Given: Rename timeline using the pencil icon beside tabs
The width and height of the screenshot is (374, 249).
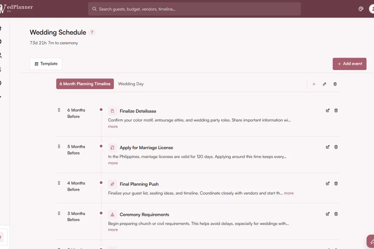Looking at the screenshot, I should tap(325, 84).
